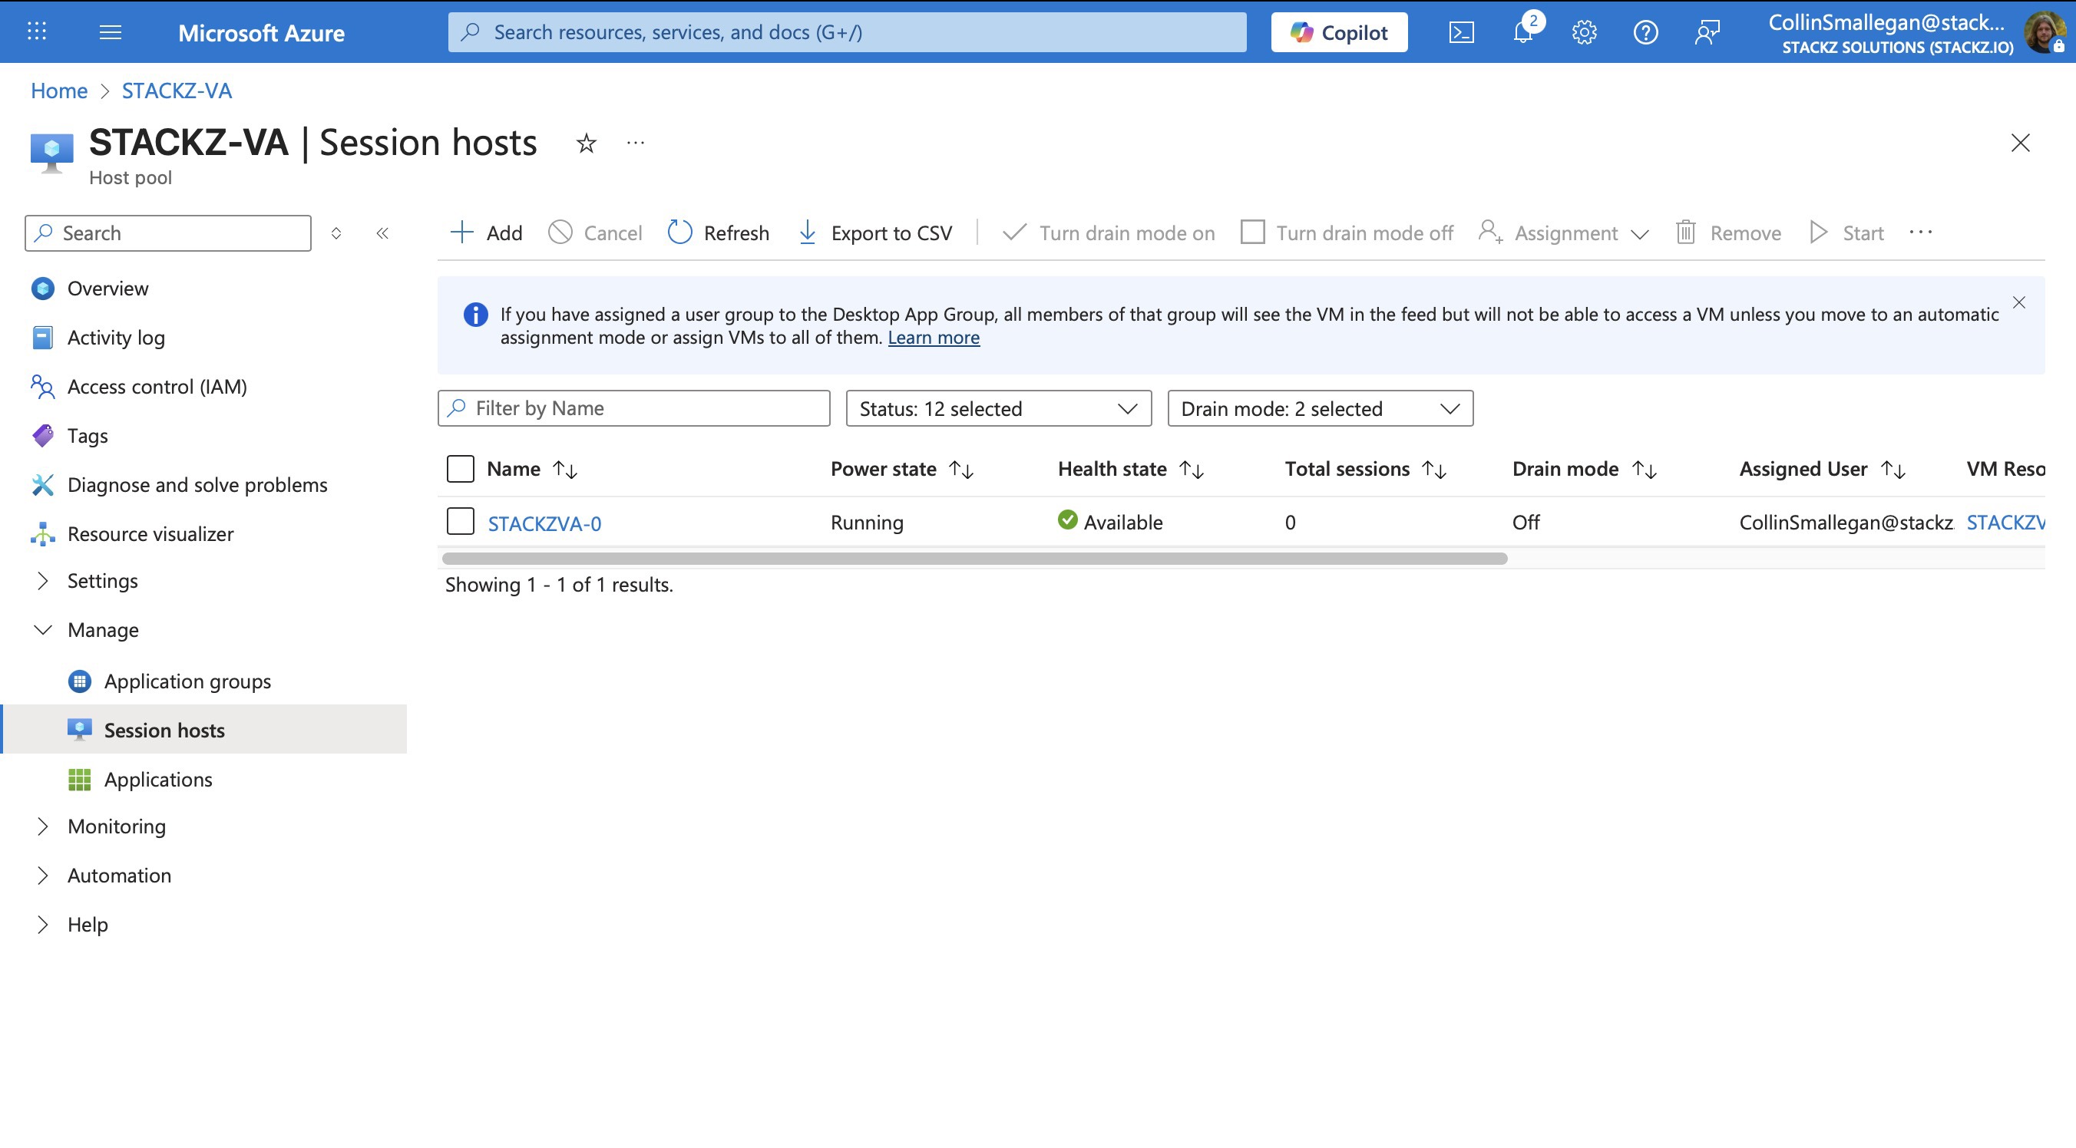The width and height of the screenshot is (2076, 1148).
Task: Open the Azure app launcher grid icon
Action: pyautogui.click(x=37, y=32)
